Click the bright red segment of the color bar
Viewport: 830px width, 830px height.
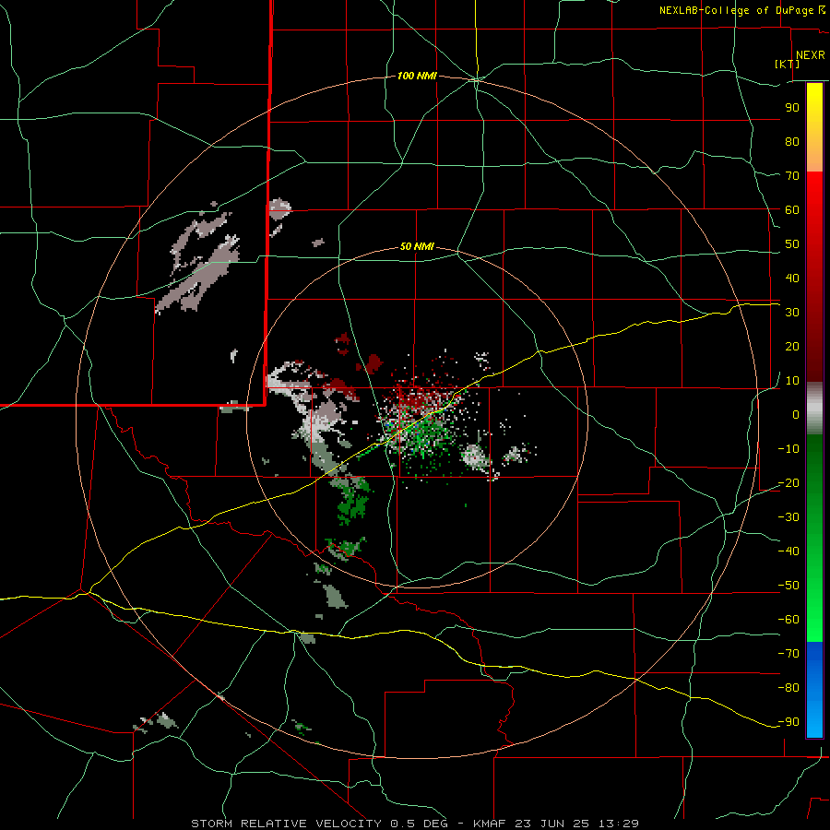[814, 196]
